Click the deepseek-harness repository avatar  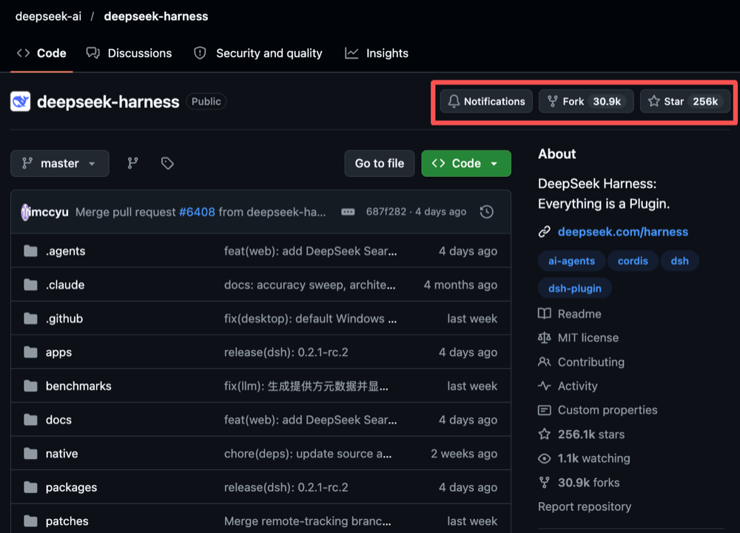coord(20,101)
